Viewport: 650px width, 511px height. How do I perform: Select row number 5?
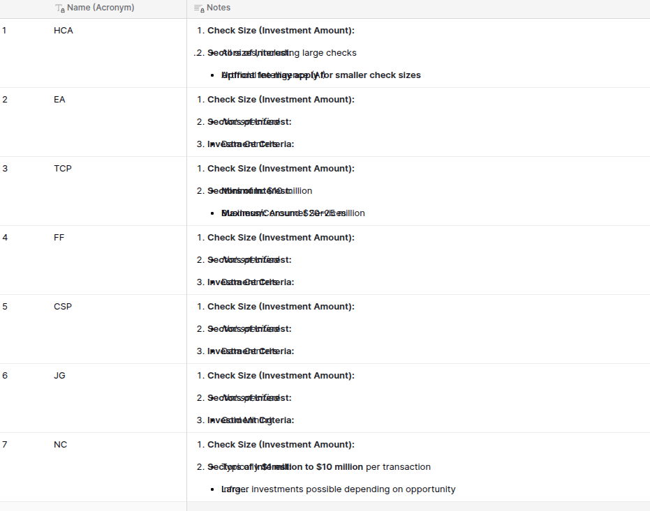(5, 307)
